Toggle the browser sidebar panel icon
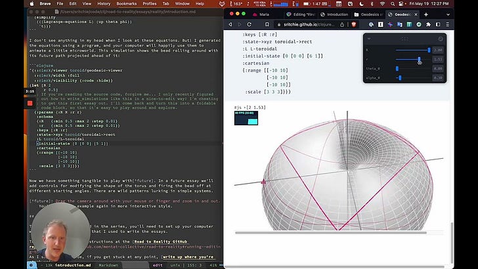This screenshot has height=269, width=478. [x=438, y=24]
